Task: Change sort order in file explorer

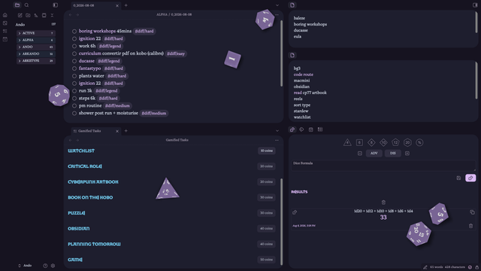Action: 36,15
